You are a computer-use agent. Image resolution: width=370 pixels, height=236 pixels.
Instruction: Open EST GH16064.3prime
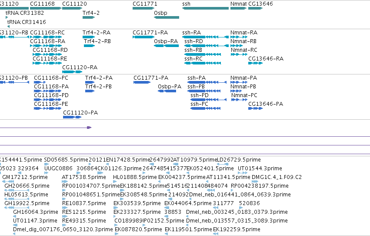coord(36,212)
